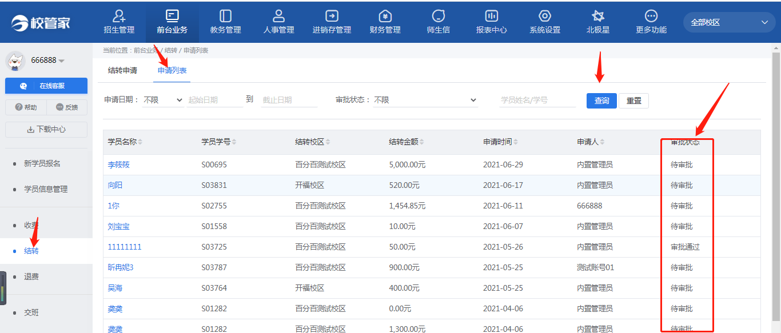Open student link 昕冉妮3
Screen dimensions: 781x333
tap(121, 267)
